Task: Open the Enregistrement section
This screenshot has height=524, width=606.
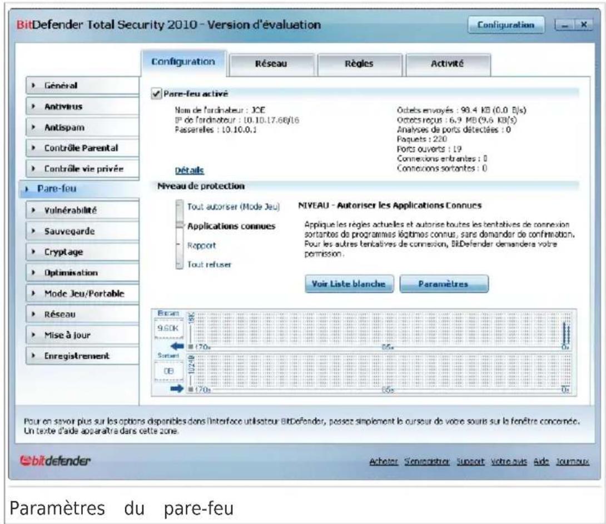Action: tap(82, 356)
